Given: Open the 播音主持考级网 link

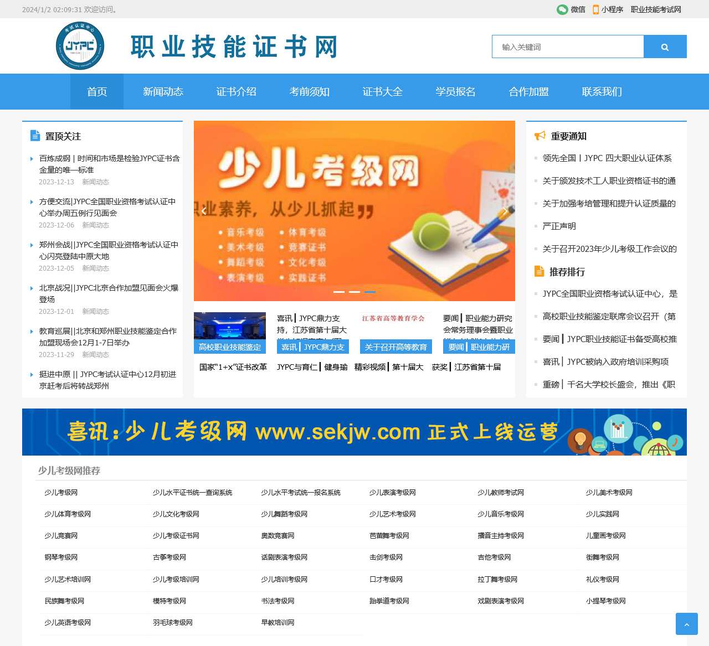Looking at the screenshot, I should click(501, 535).
